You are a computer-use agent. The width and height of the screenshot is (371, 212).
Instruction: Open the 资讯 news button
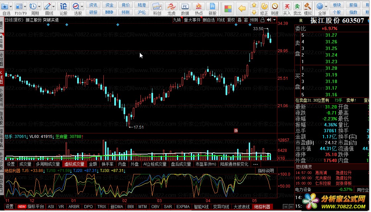coord(93,5)
